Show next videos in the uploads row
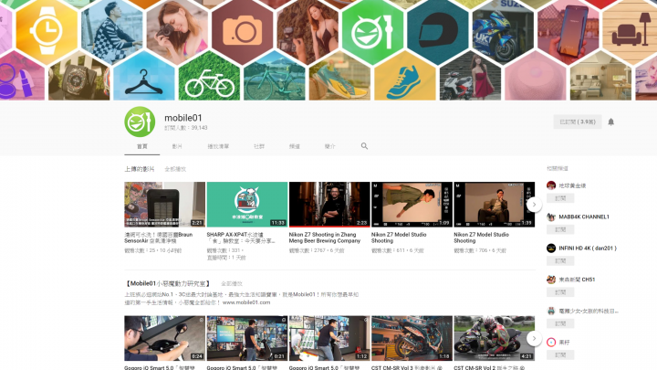Image resolution: width=657 pixels, height=370 pixels. [534, 205]
